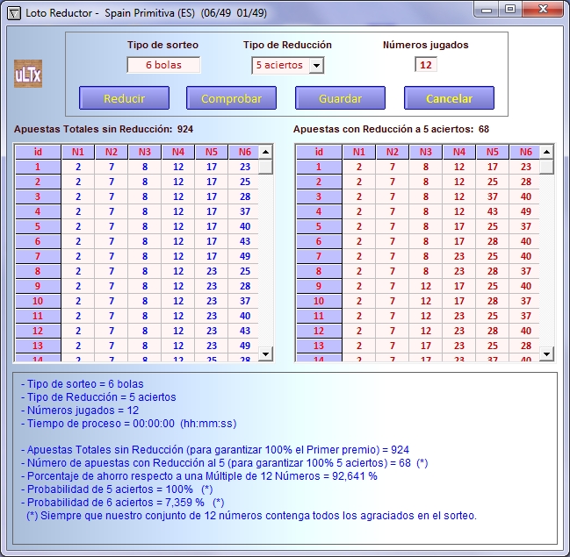Click the Números jugados input field

point(426,65)
